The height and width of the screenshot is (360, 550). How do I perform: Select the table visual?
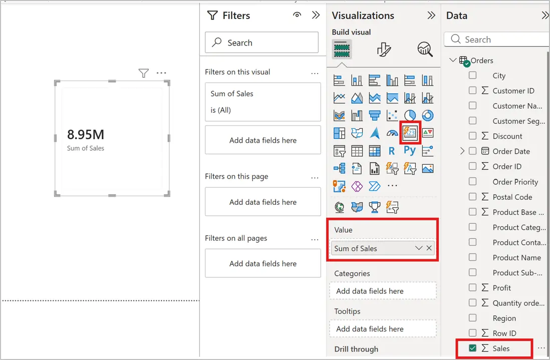[357, 151]
